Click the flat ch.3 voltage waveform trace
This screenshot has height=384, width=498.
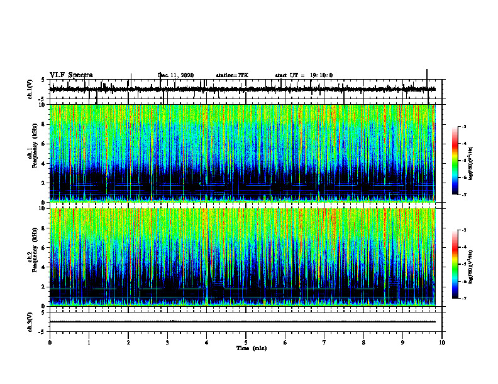[x=242, y=322]
